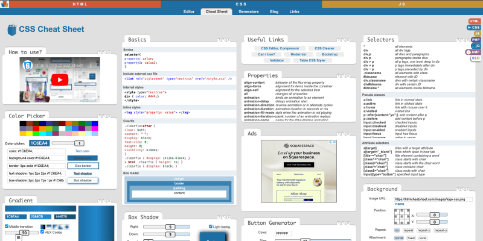Open the Table CSS Styler link
The image size is (483, 241).
pyautogui.click(x=312, y=61)
